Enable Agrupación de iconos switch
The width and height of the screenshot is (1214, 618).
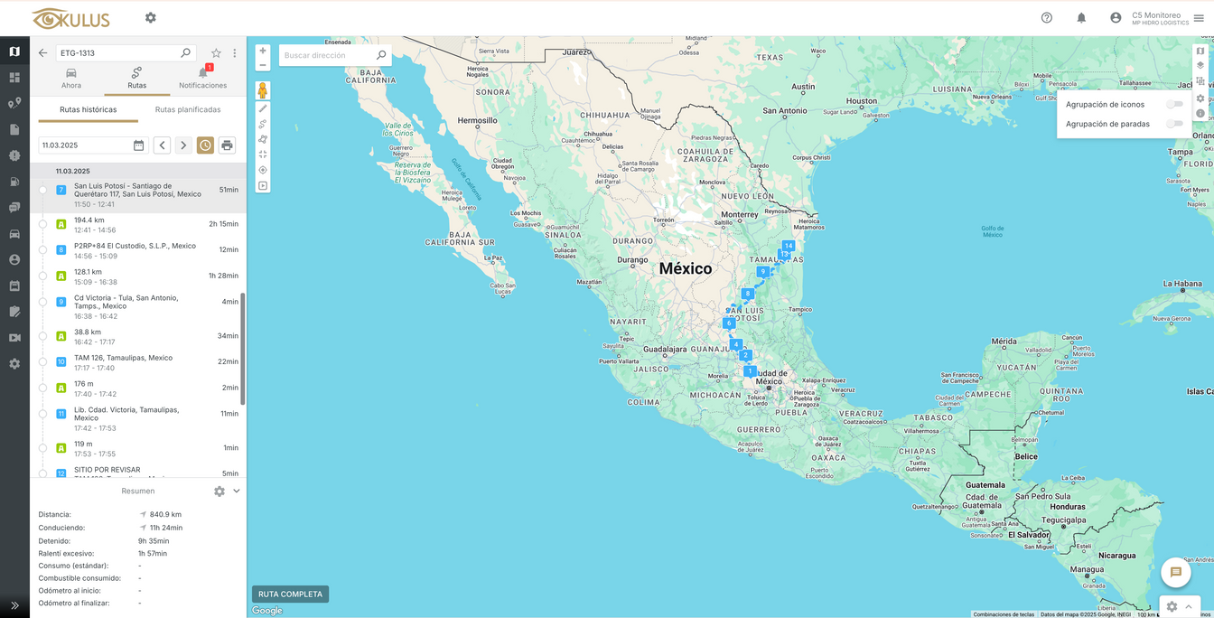coord(1174,104)
